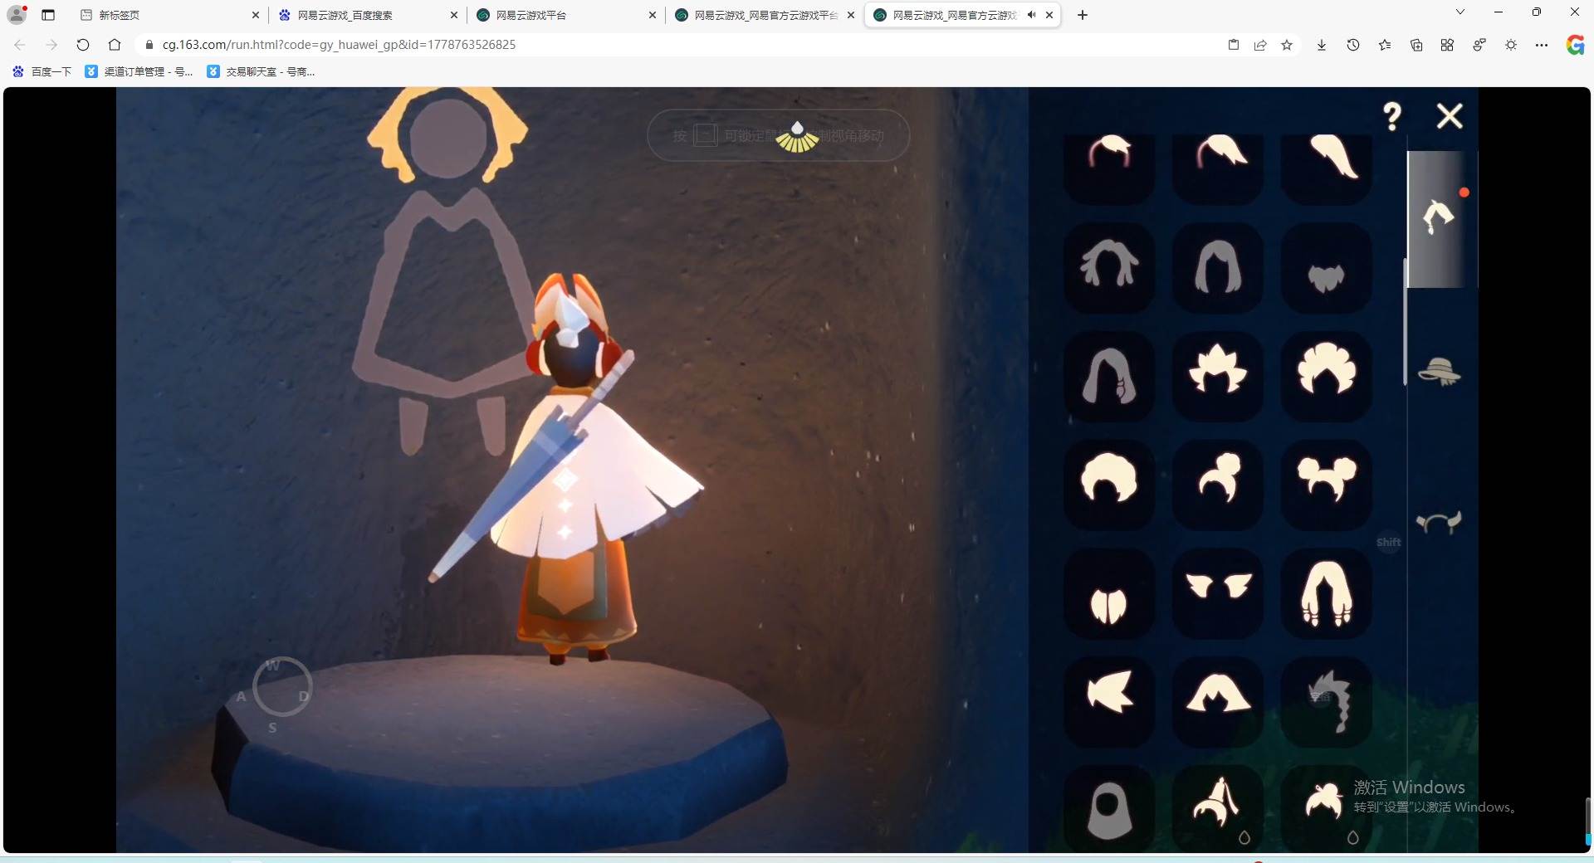Expand the tab search dropdown
Screen dimensions: 1594x863
(1460, 12)
